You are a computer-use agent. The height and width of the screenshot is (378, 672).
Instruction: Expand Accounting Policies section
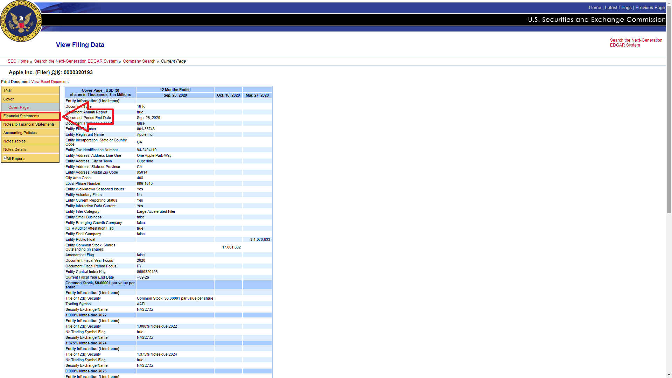point(30,133)
